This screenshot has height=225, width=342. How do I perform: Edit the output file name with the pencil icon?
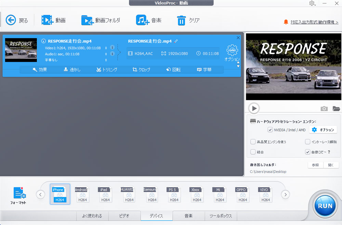coord(176,41)
